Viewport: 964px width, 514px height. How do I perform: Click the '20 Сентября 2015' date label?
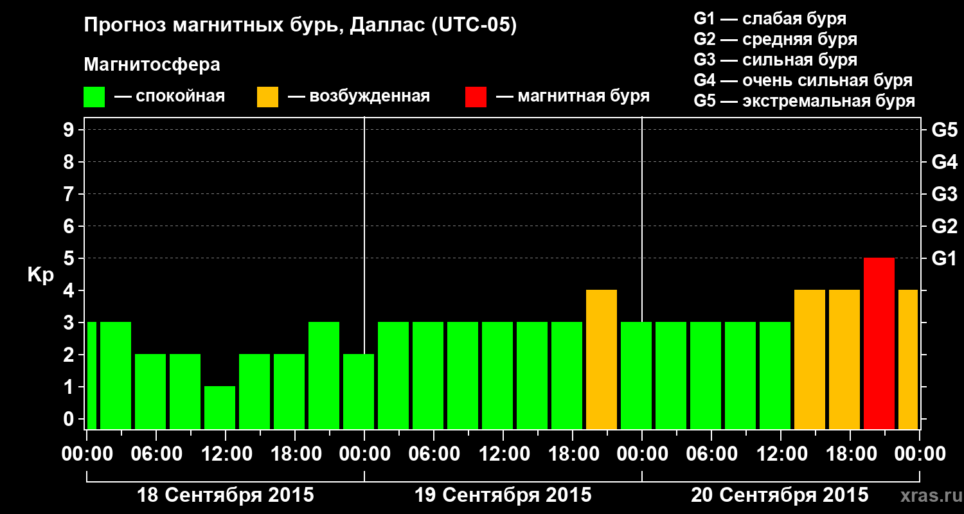[780, 495]
